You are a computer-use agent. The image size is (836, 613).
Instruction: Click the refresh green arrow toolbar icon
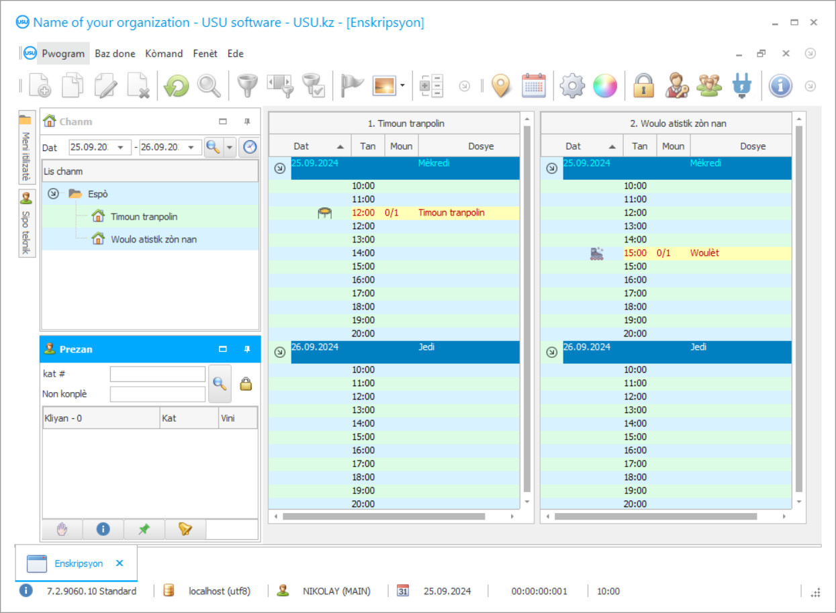click(177, 86)
